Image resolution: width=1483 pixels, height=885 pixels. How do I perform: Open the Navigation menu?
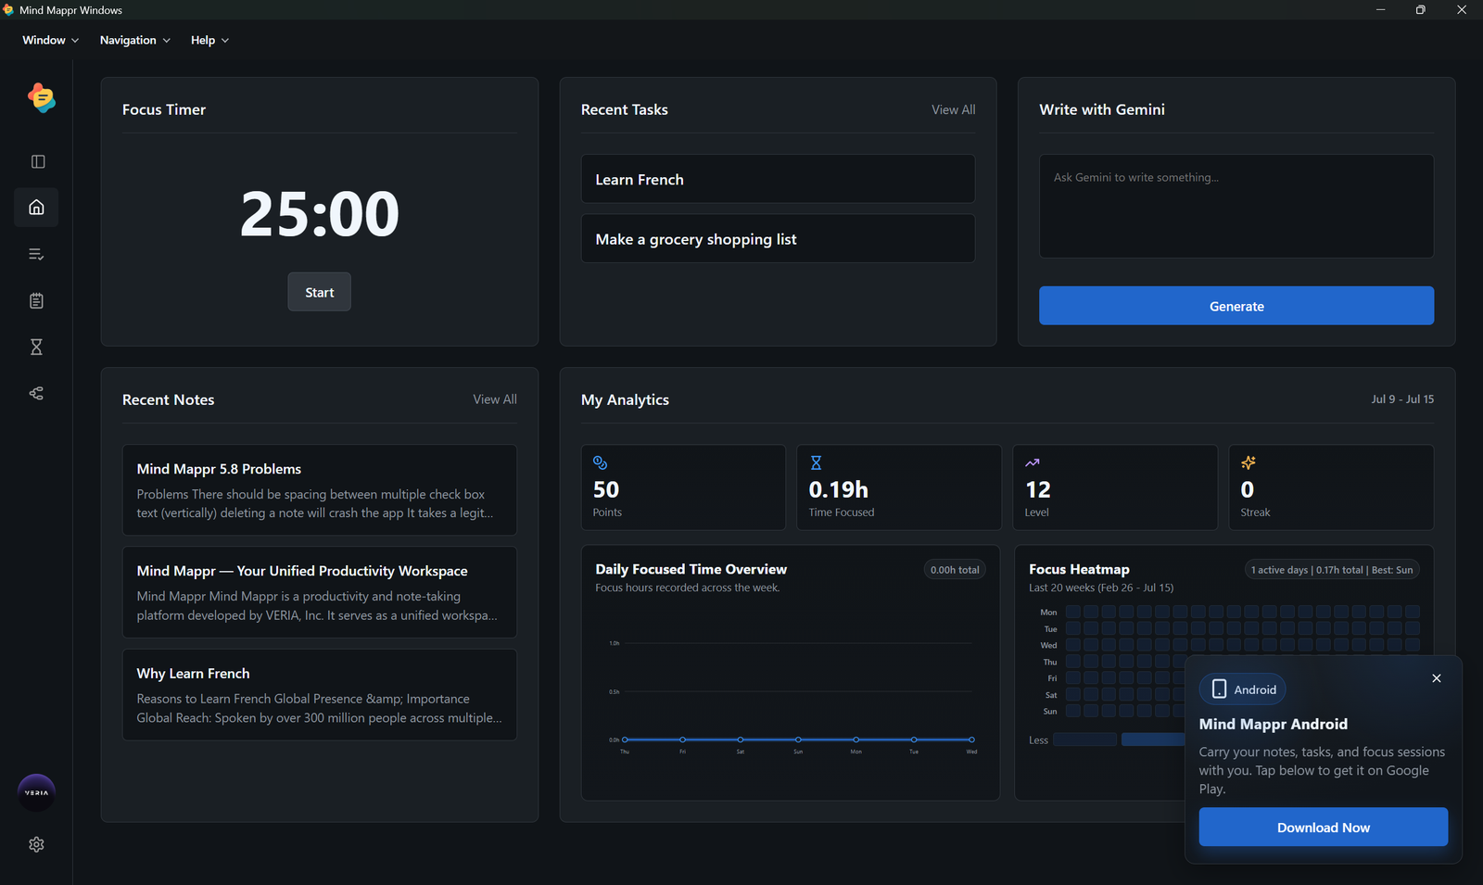point(135,40)
